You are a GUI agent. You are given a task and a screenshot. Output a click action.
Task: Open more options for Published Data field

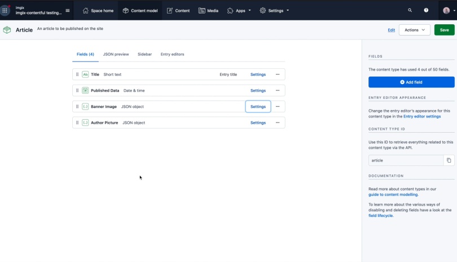click(278, 90)
